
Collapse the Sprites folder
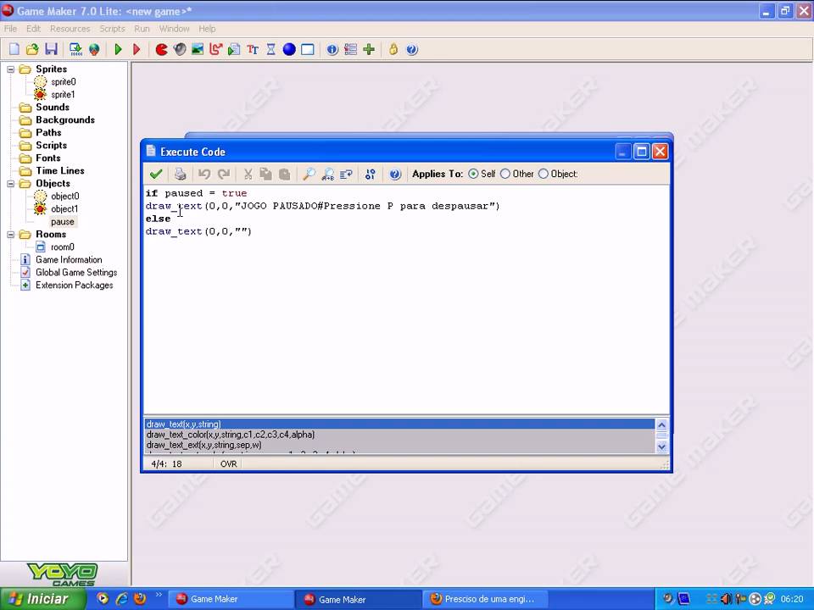[x=10, y=69]
